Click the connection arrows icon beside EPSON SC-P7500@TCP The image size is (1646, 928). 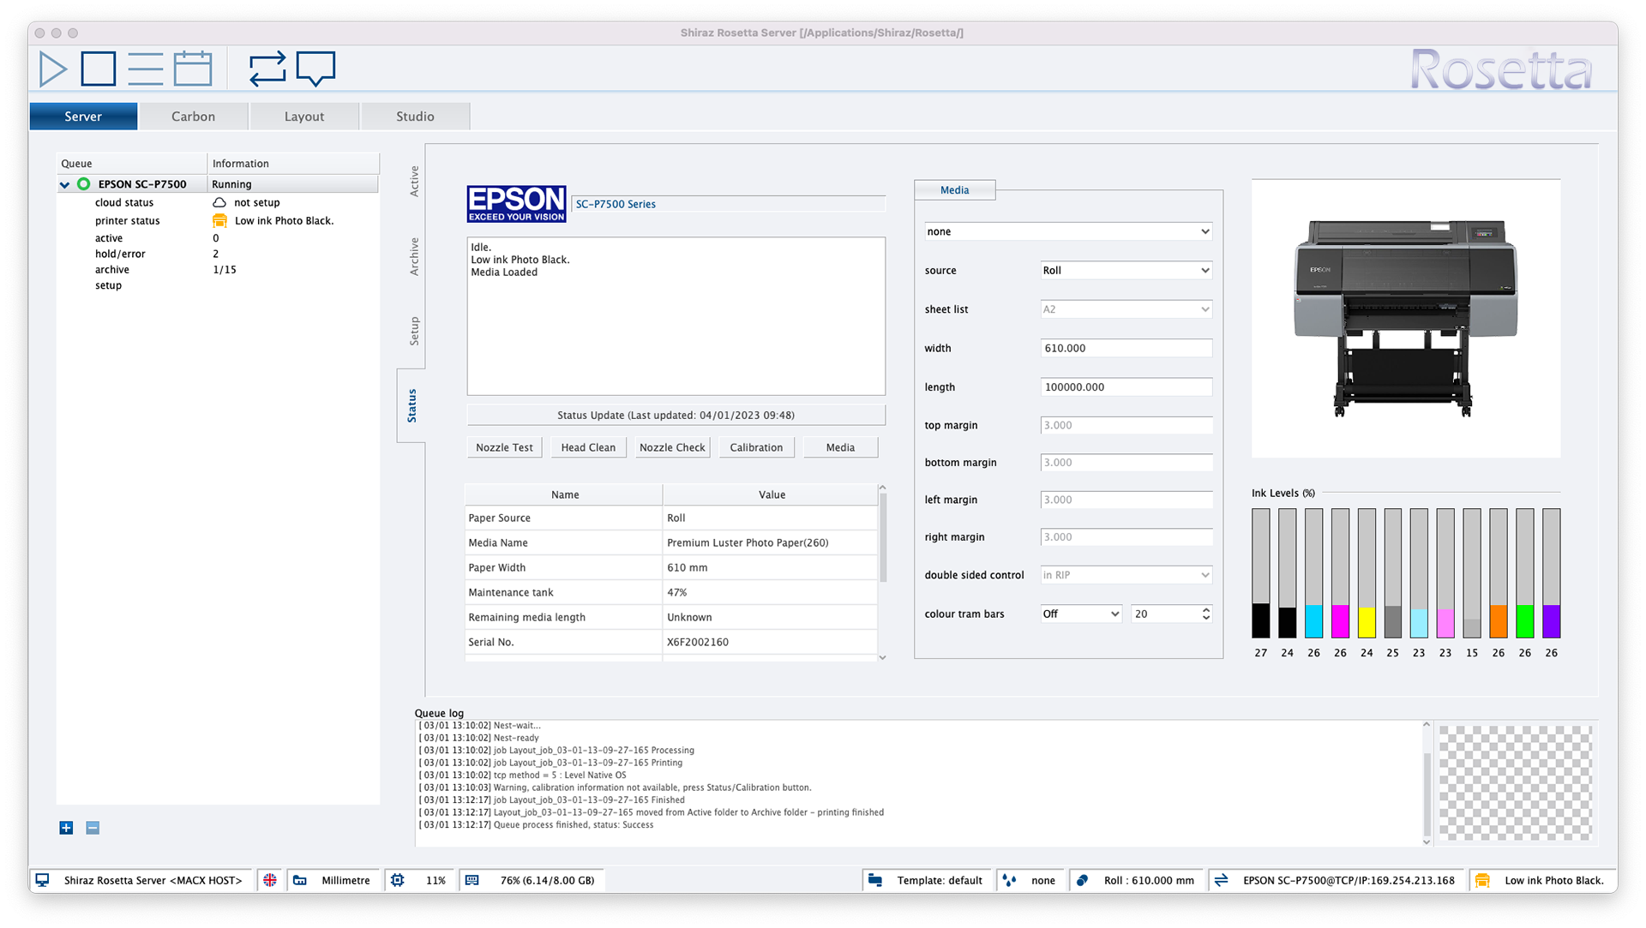click(x=1222, y=880)
